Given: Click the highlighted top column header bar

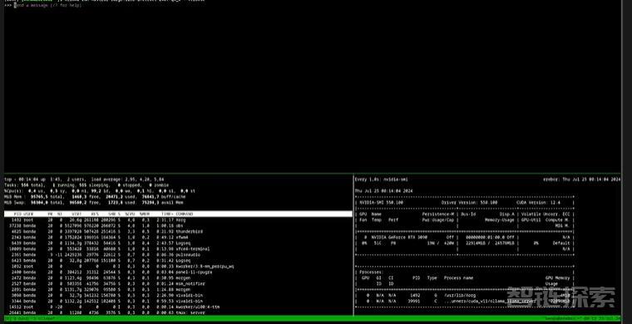Looking at the screenshot, I should coord(178,214).
